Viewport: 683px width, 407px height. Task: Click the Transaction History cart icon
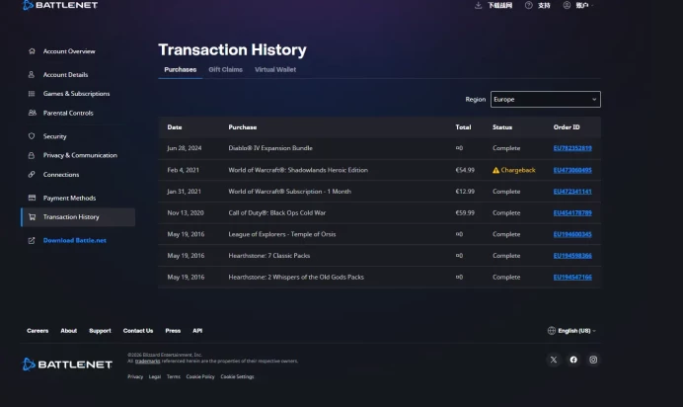click(33, 216)
